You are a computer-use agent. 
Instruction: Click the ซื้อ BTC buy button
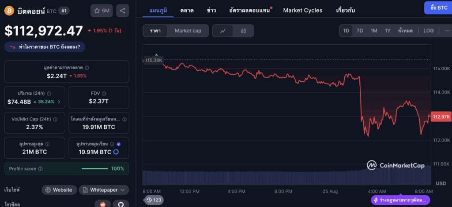(x=438, y=8)
